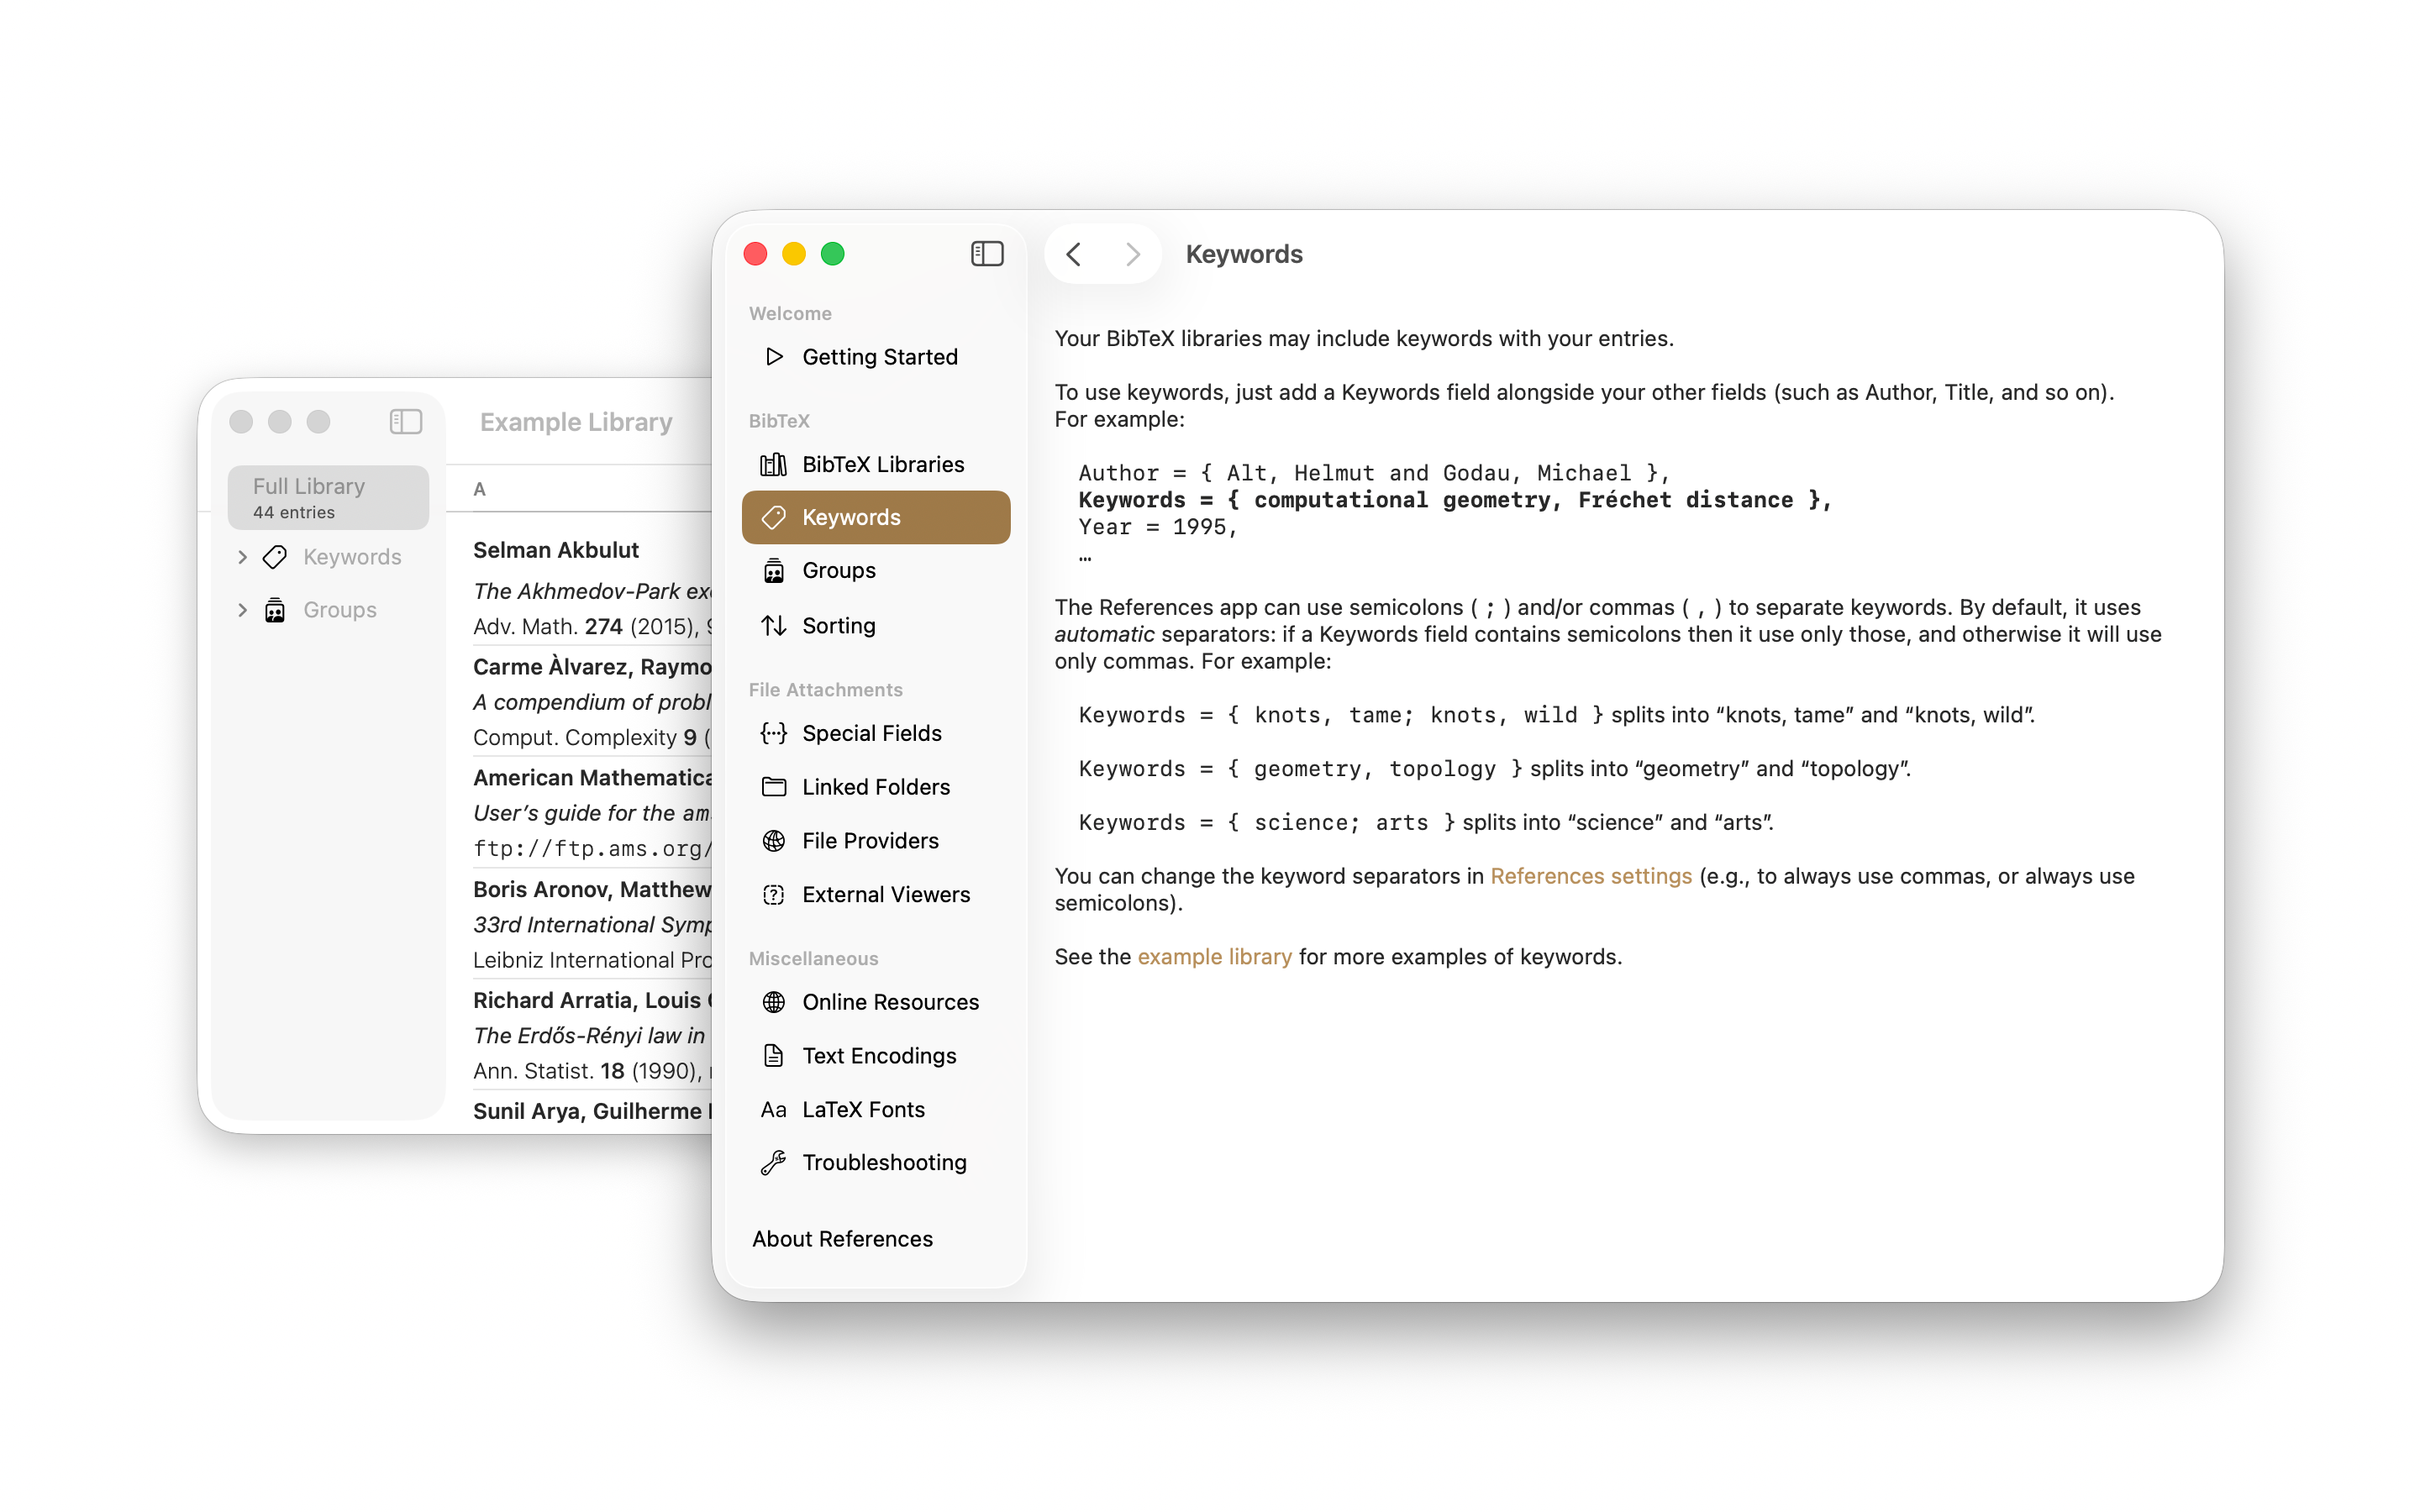This screenshot has height=1512, width=2420.
Task: Select the Sunil Arya entry
Action: (592, 1112)
